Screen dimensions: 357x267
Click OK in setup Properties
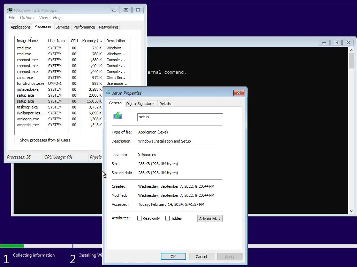point(173,256)
